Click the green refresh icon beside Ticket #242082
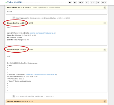Viewport: 114px width, 105px height. click(6, 3)
